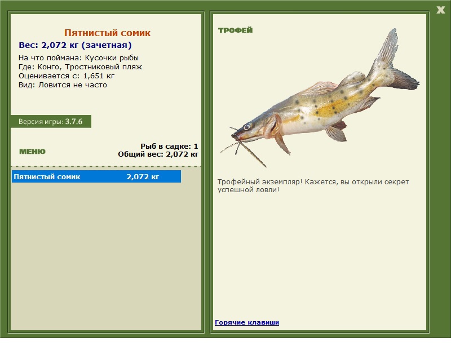Click the spotted catfish trophy image
Image resolution: width=451 pixels, height=346 pixels.
[x=320, y=98]
